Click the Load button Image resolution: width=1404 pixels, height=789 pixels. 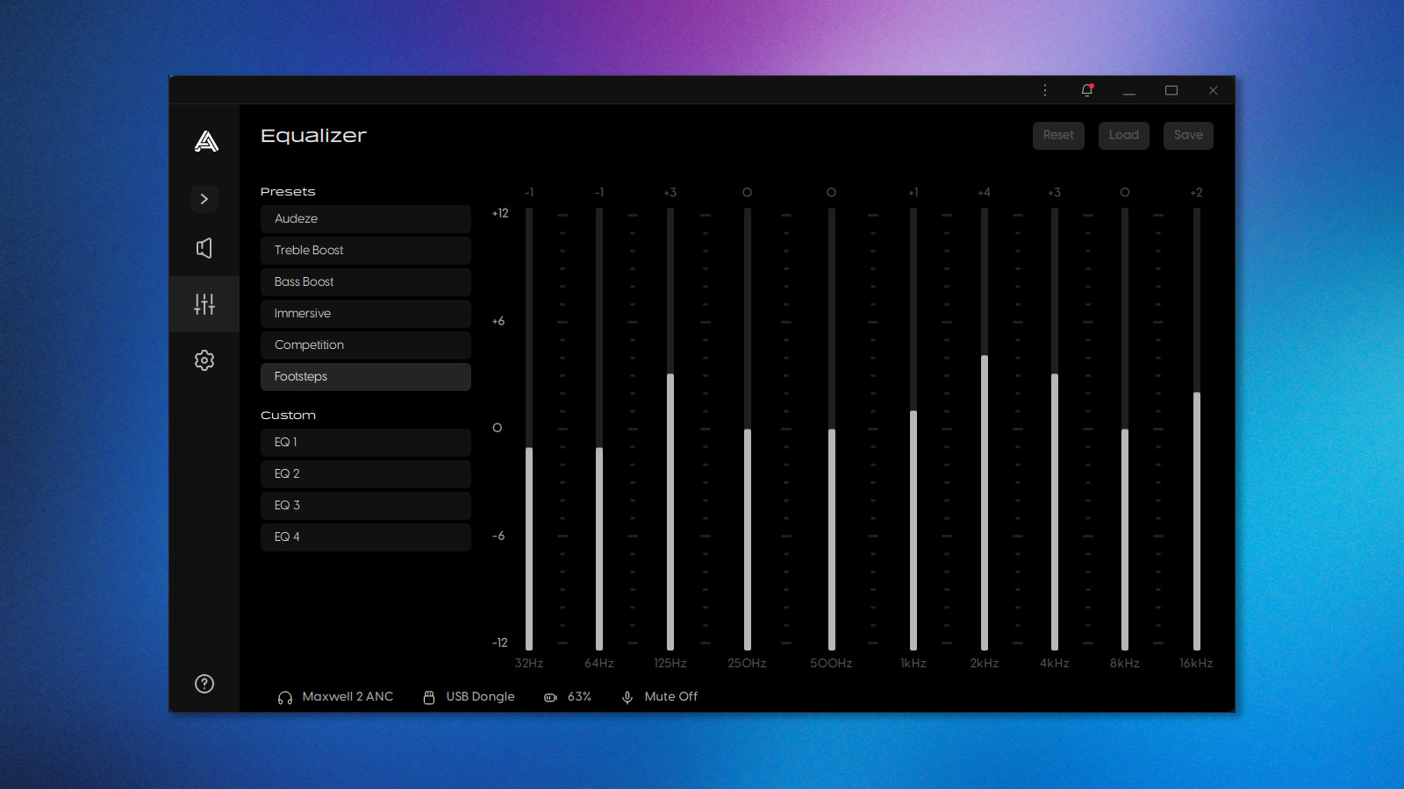(1124, 135)
